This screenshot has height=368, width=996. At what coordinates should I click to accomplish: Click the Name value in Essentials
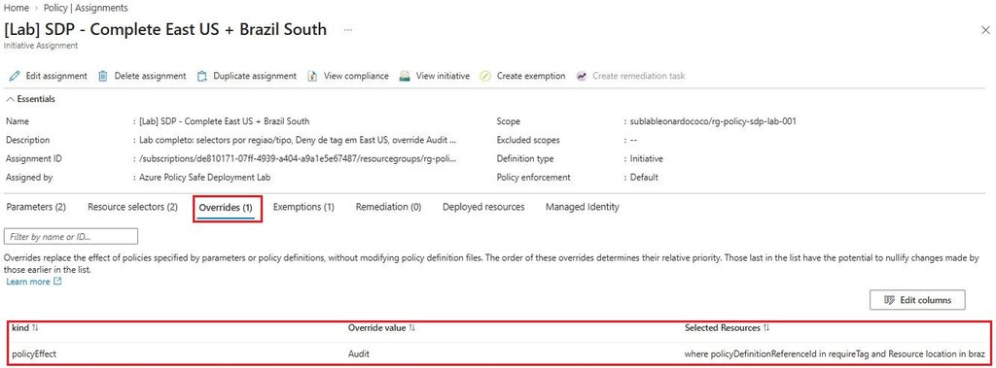pos(225,121)
